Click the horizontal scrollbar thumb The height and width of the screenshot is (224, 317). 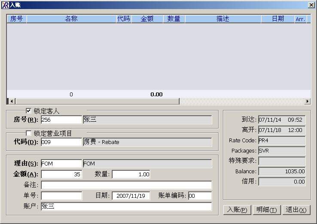pos(97,101)
